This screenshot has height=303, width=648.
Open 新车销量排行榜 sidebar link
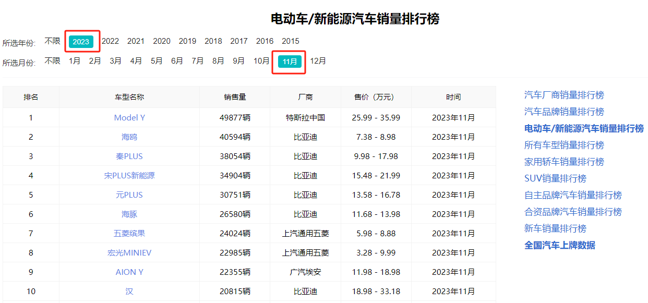click(555, 228)
